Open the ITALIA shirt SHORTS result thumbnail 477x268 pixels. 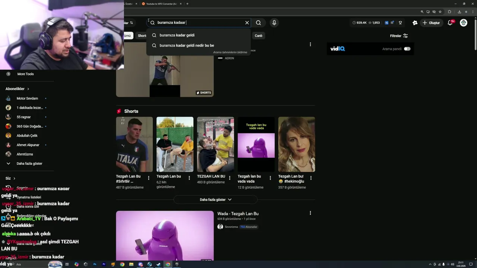[165, 69]
